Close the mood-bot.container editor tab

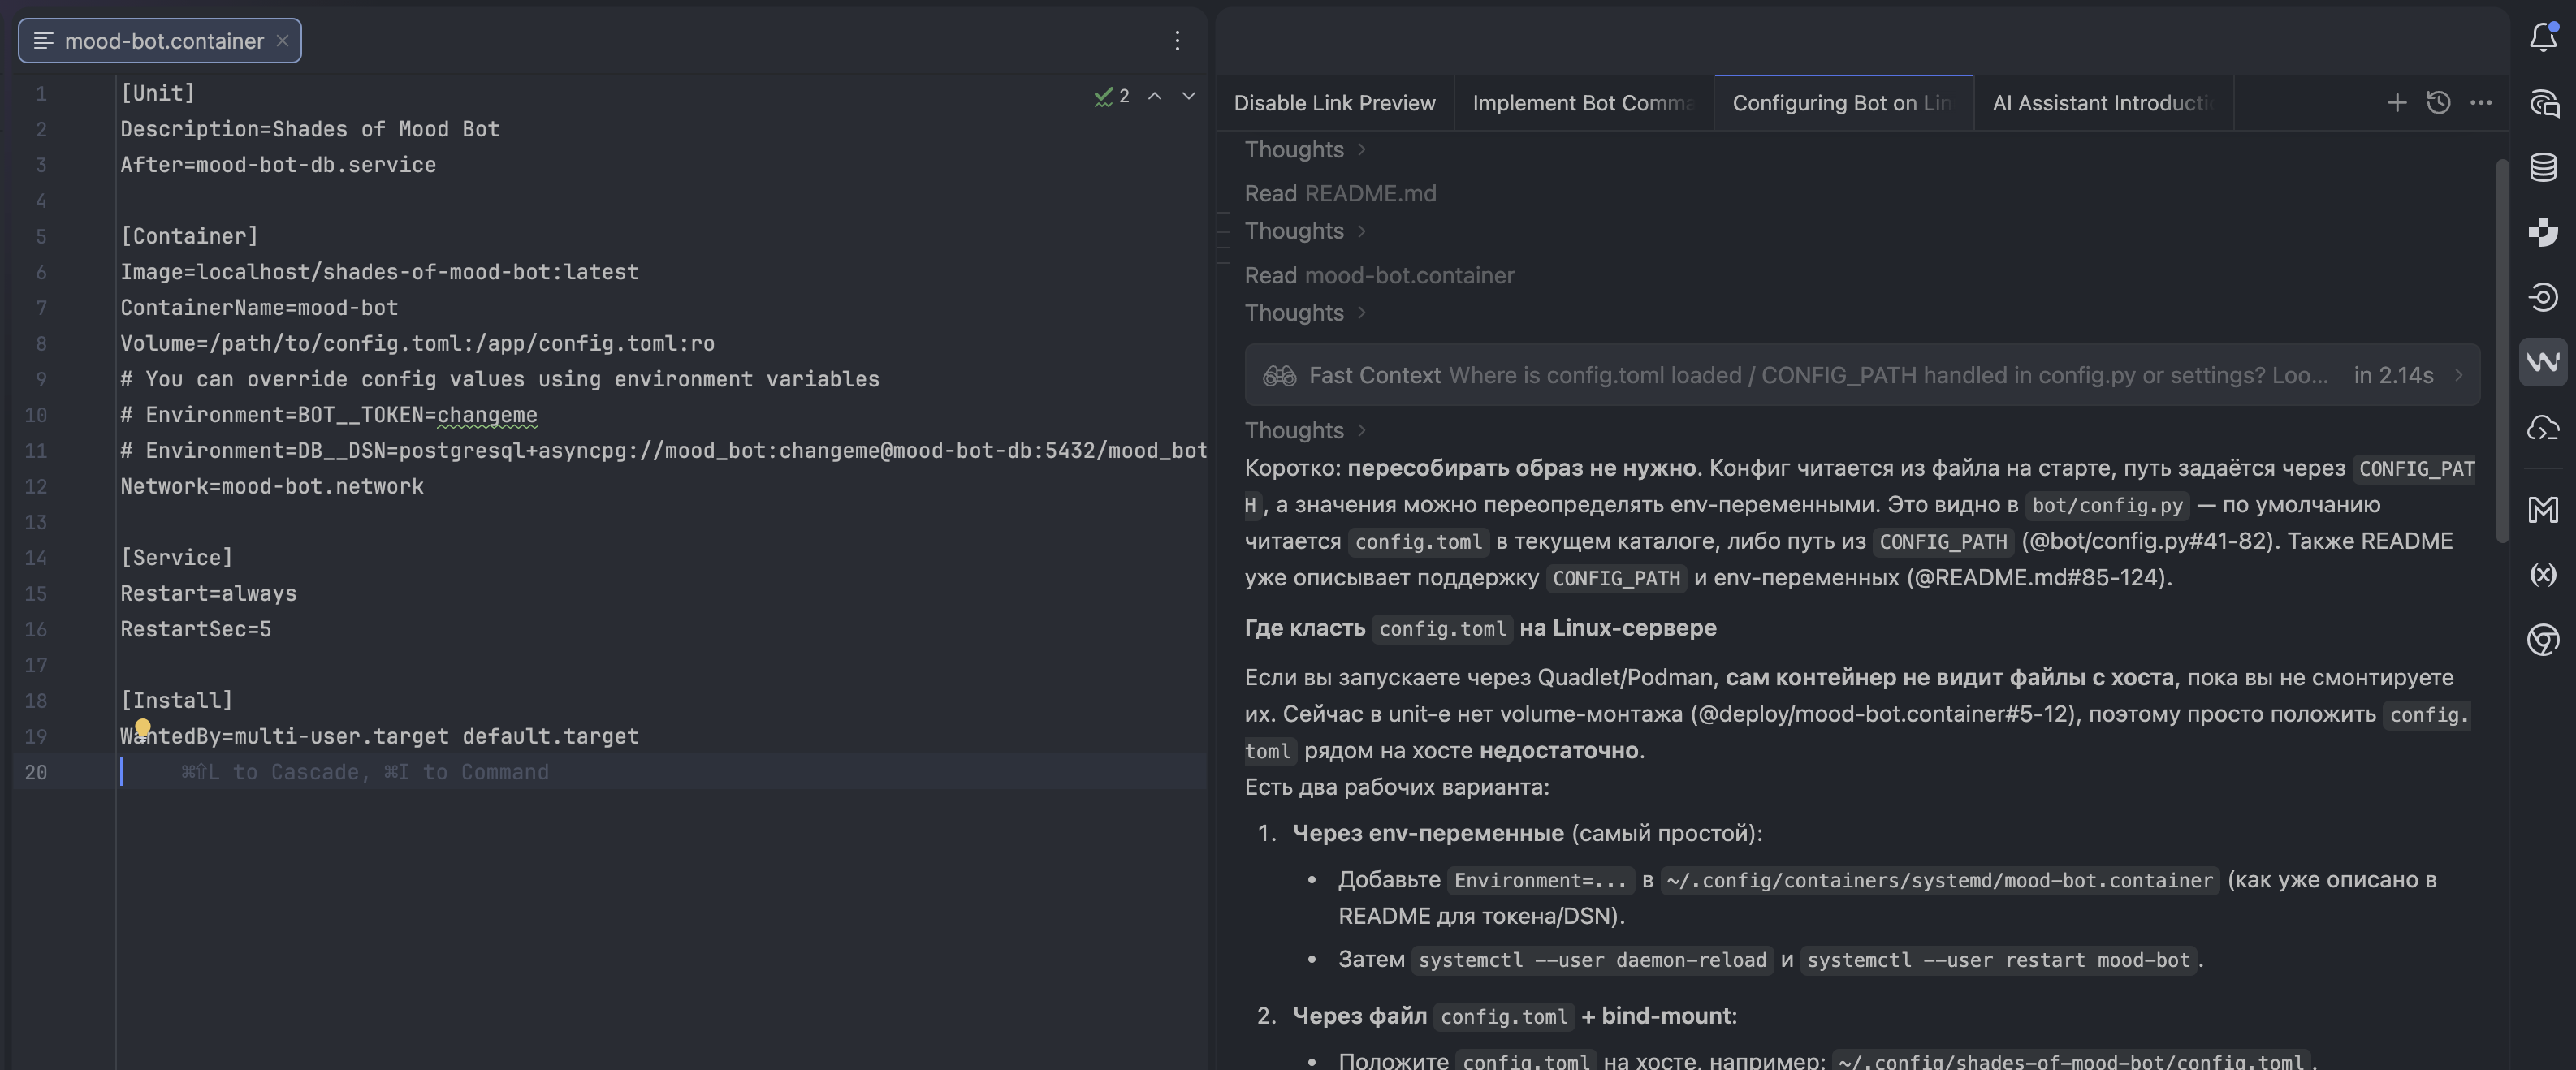point(283,40)
